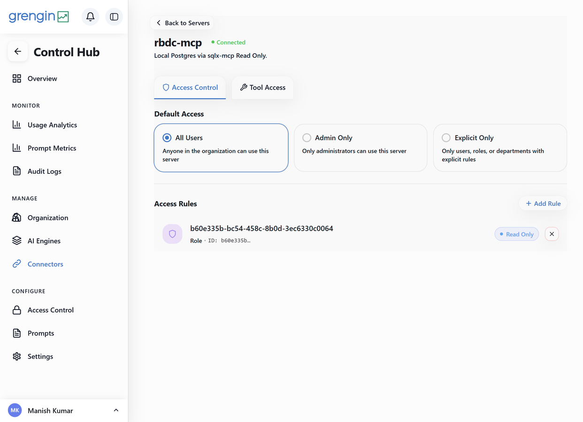Image resolution: width=583 pixels, height=422 pixels.
Task: Go Back to Servers
Action: coord(183,23)
